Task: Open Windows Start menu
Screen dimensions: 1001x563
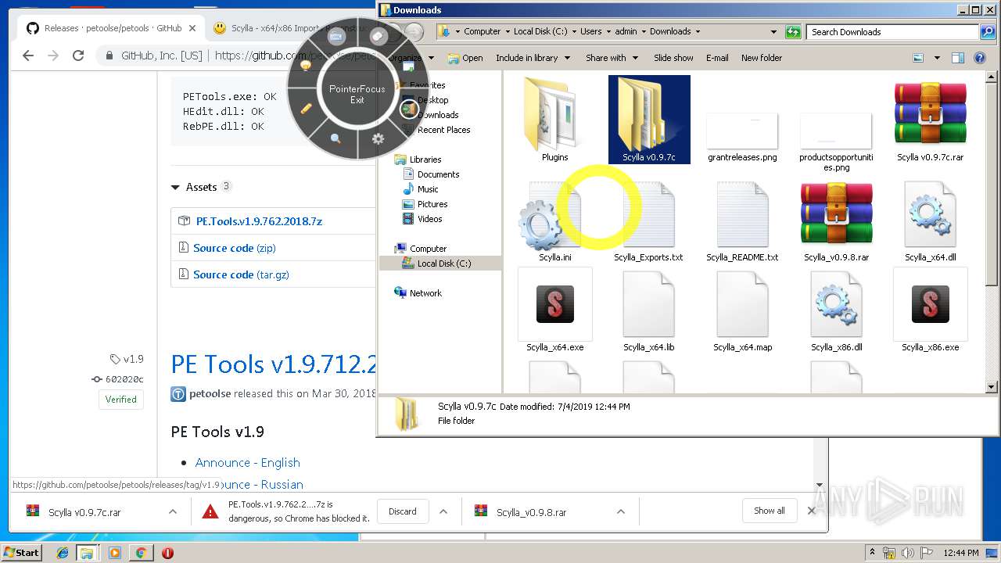Action: pyautogui.click(x=21, y=552)
